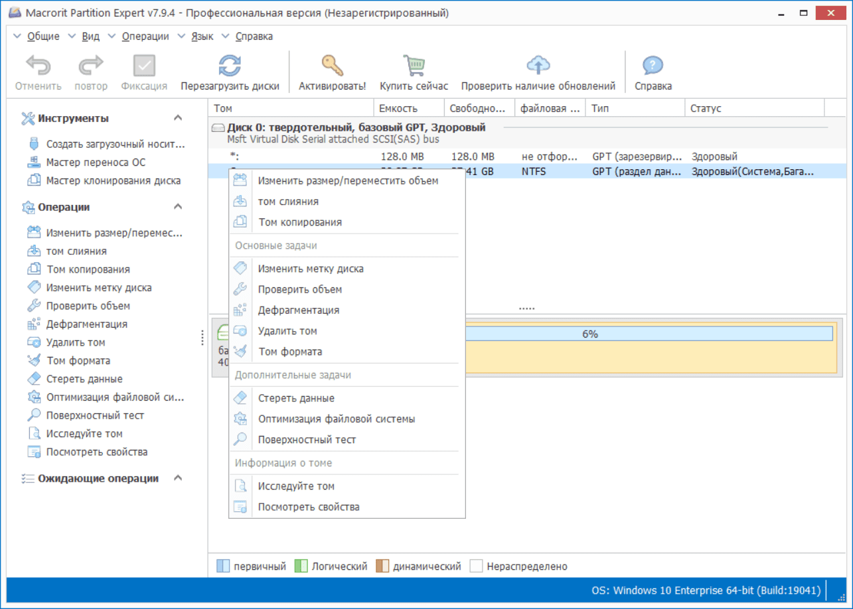Choose Оптимизация файловой системы in context menu
The height and width of the screenshot is (609, 853).
coord(347,419)
